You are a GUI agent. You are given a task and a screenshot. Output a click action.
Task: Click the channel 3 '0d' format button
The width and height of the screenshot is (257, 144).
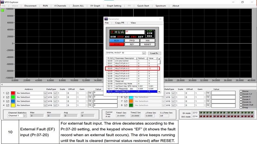coord(90,101)
